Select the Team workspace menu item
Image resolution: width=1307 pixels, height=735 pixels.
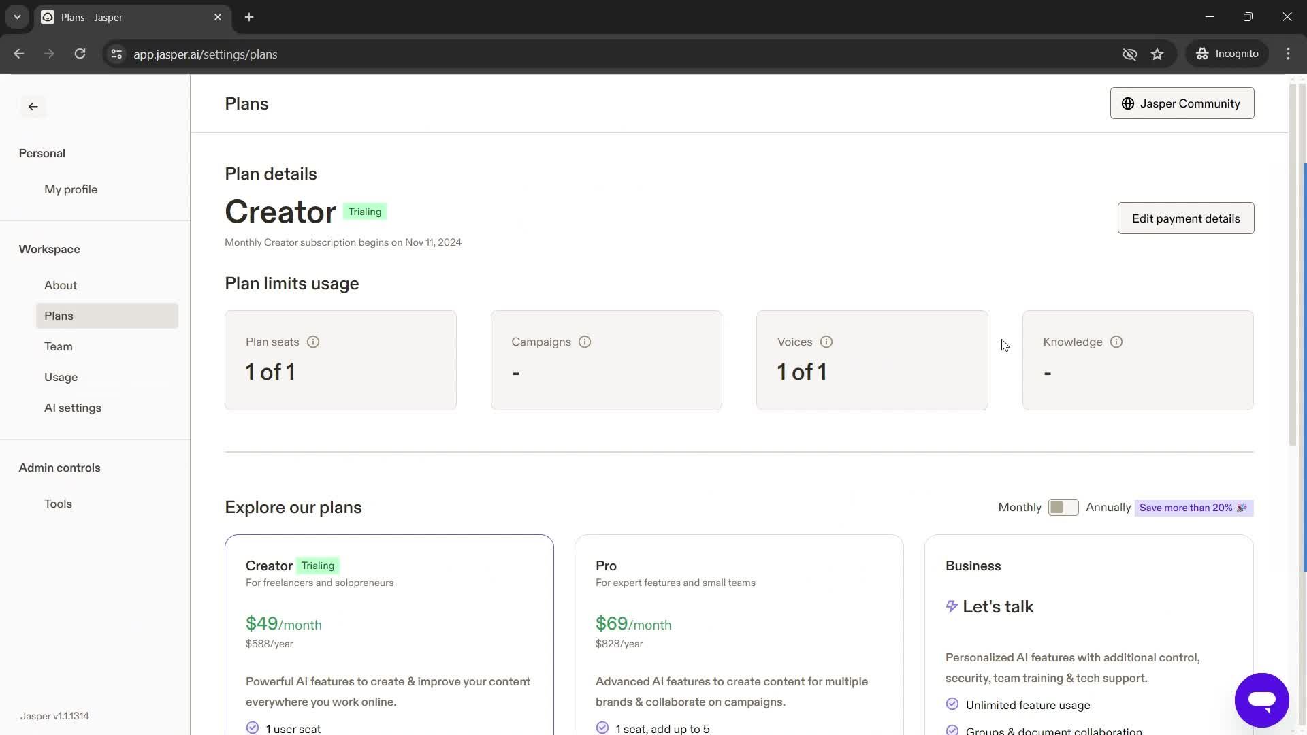click(x=57, y=347)
